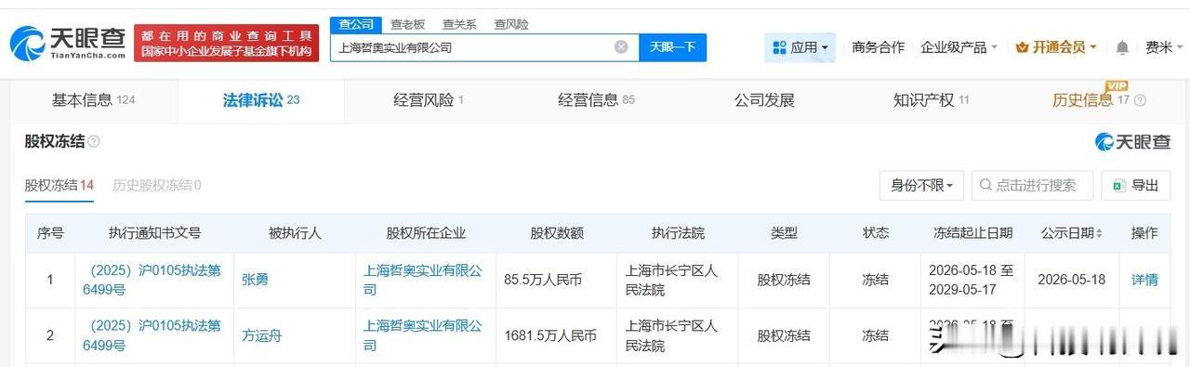Viewport: 1190px width, 367px height.
Task: Open 上海哲奥实业有限公司 link in row 1
Action: pos(423,280)
